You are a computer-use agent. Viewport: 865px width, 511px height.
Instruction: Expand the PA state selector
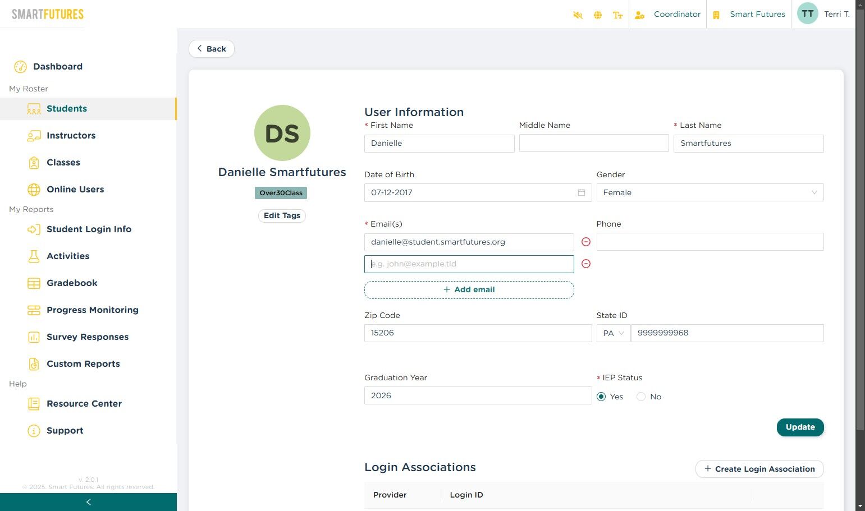coord(613,333)
